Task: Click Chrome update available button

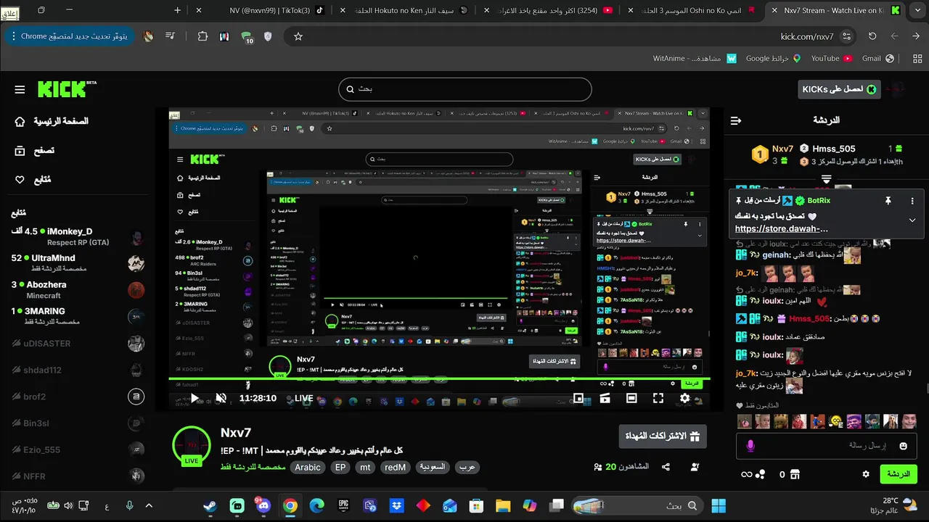Action: (69, 36)
